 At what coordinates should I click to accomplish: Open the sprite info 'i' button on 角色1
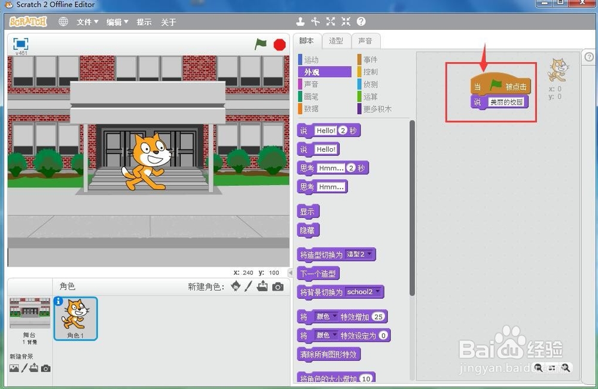pos(59,301)
